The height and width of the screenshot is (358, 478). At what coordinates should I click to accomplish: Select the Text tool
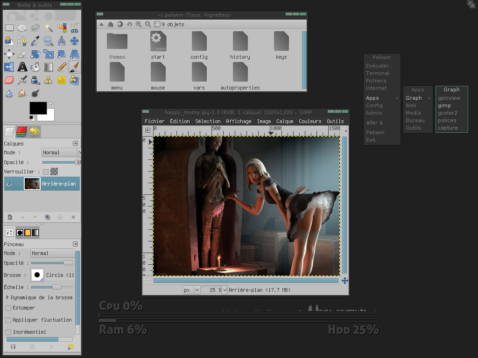pyautogui.click(x=22, y=67)
